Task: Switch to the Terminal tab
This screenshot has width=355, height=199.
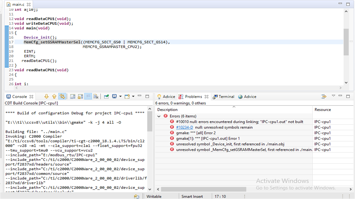Action: [x=223, y=97]
